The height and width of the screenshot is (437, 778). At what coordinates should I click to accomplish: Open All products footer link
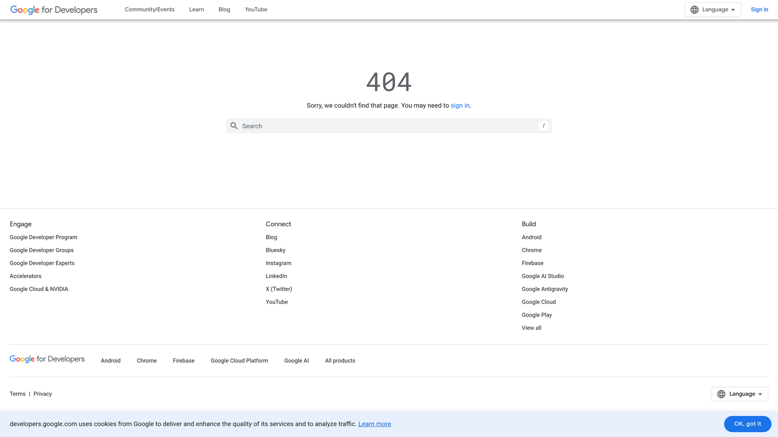point(340,361)
